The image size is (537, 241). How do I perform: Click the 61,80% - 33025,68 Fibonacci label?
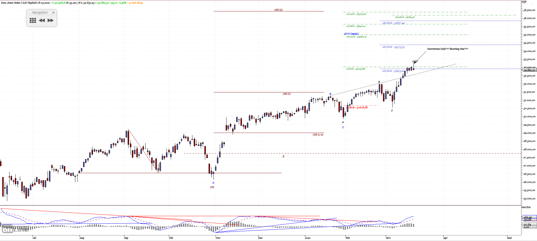click(x=356, y=69)
